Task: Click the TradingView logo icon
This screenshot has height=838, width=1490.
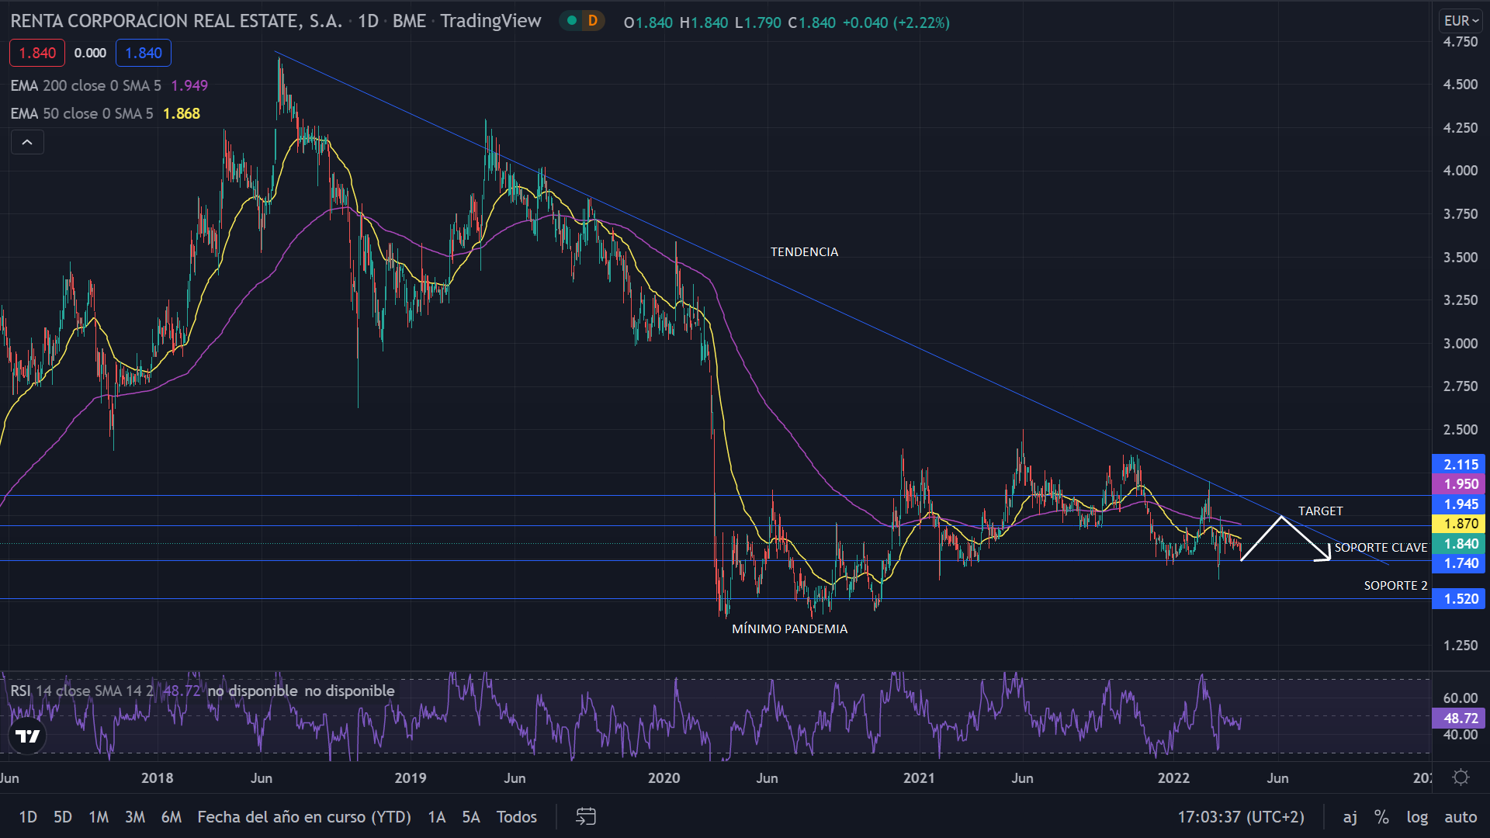Action: pyautogui.click(x=28, y=736)
